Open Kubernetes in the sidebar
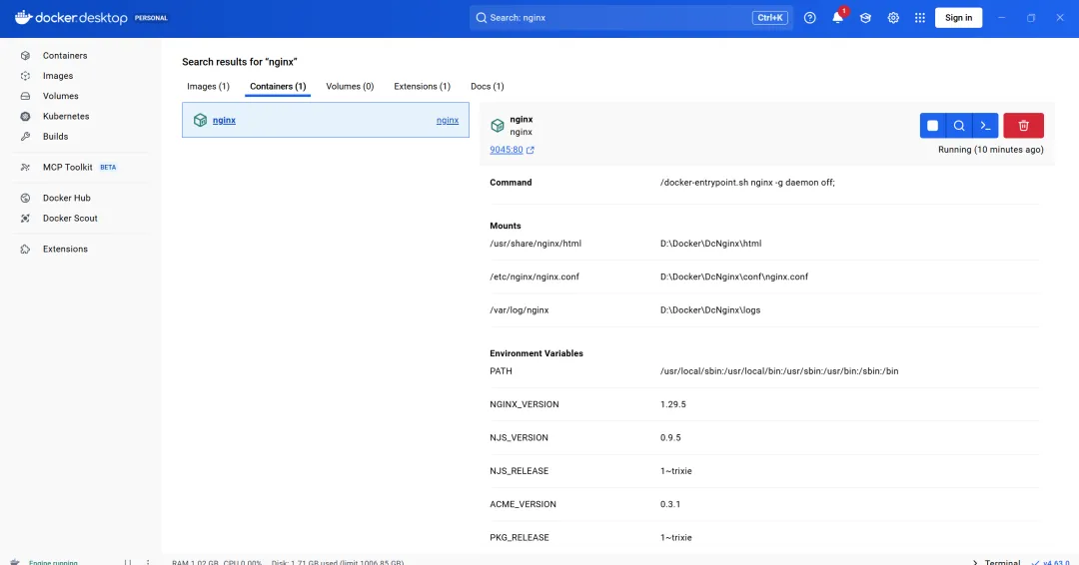The image size is (1079, 565). [66, 116]
